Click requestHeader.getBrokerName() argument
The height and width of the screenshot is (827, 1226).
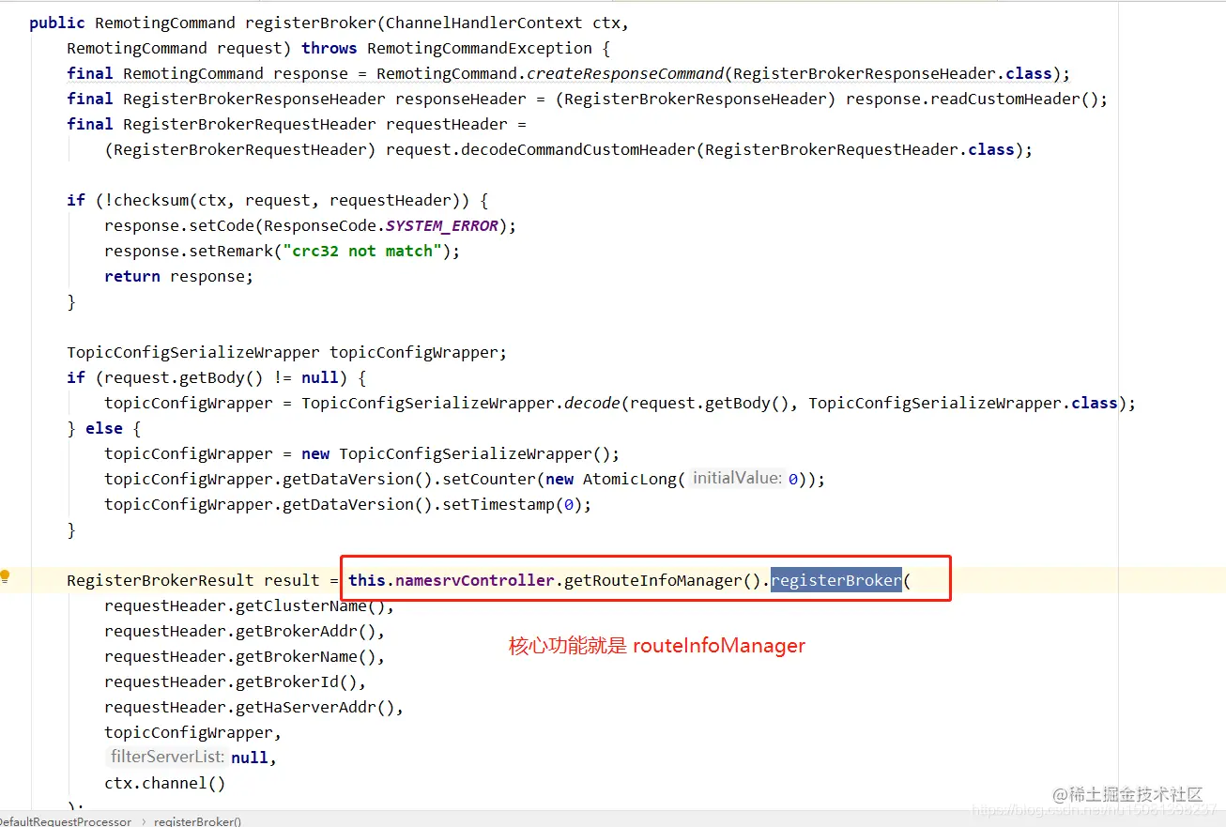coord(240,656)
